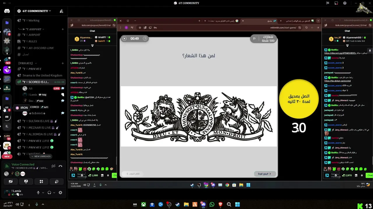
Task: Share your screen in Discord
Action: (26, 181)
